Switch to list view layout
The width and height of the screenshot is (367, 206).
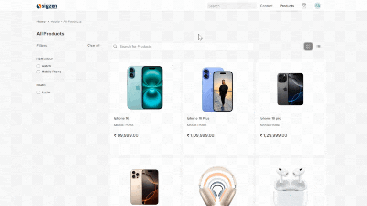(x=318, y=47)
